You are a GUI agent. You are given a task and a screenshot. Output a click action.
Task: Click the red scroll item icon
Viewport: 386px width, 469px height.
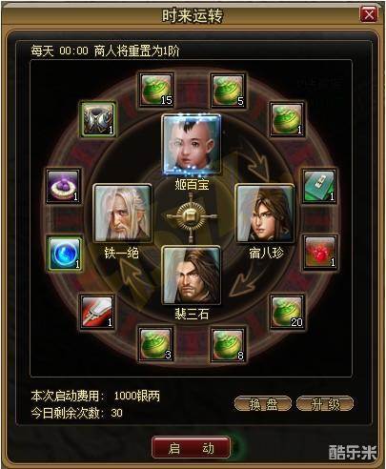click(x=97, y=312)
